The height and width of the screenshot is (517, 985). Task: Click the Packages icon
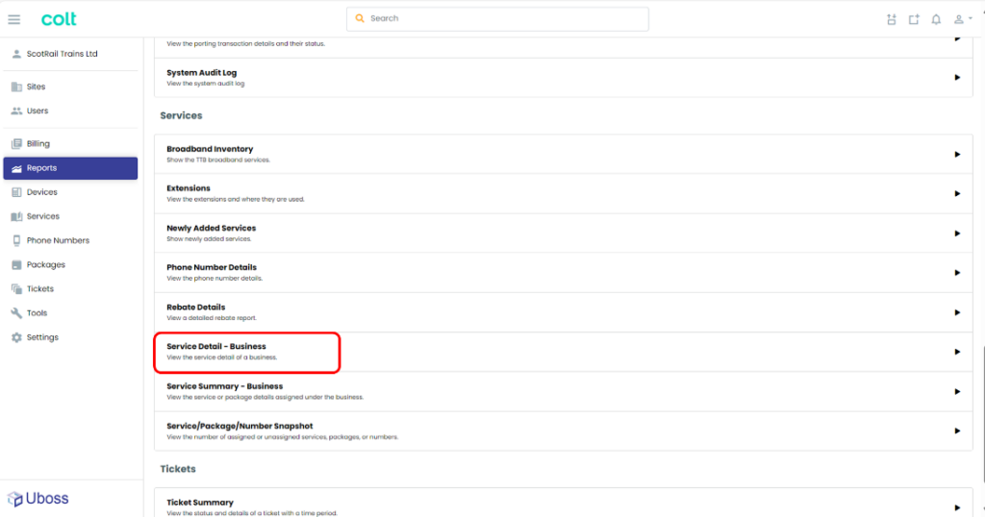pos(16,265)
